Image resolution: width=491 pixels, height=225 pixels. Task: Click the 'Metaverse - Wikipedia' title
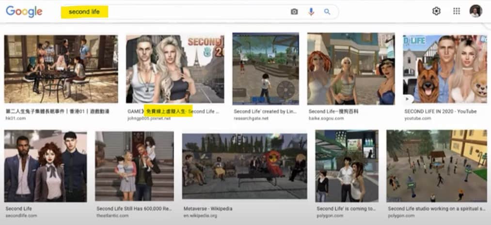208,209
